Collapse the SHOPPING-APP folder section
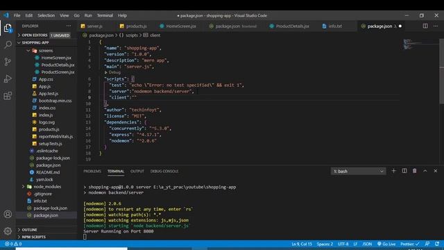 tap(46, 42)
